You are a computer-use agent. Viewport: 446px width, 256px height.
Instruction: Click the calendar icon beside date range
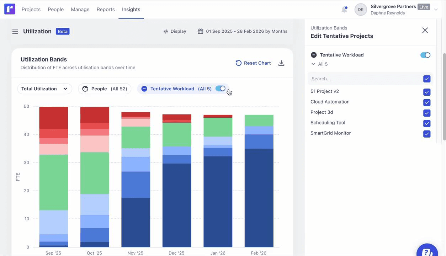[x=201, y=31]
